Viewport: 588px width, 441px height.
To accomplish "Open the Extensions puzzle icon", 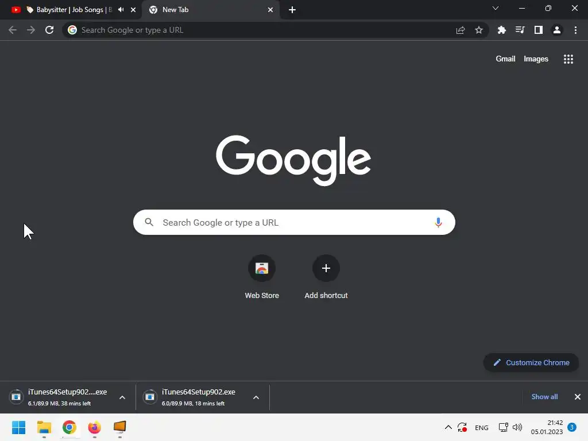I will coord(501,30).
